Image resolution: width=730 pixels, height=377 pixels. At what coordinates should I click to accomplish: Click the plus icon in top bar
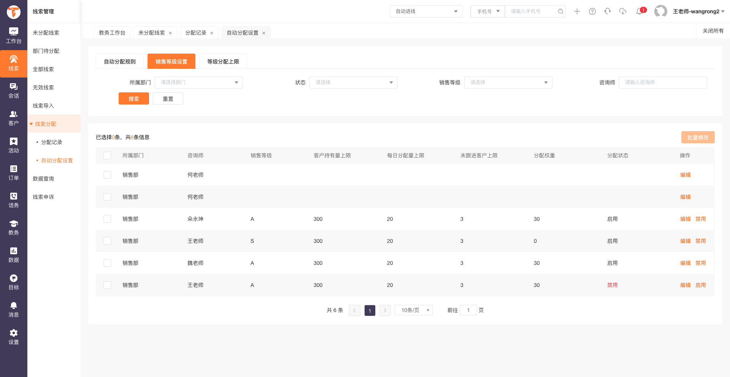tap(577, 11)
